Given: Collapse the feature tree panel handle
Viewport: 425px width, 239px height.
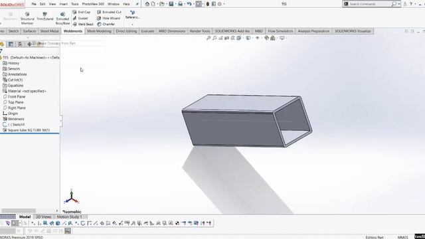Looking at the screenshot, I should point(61,121).
